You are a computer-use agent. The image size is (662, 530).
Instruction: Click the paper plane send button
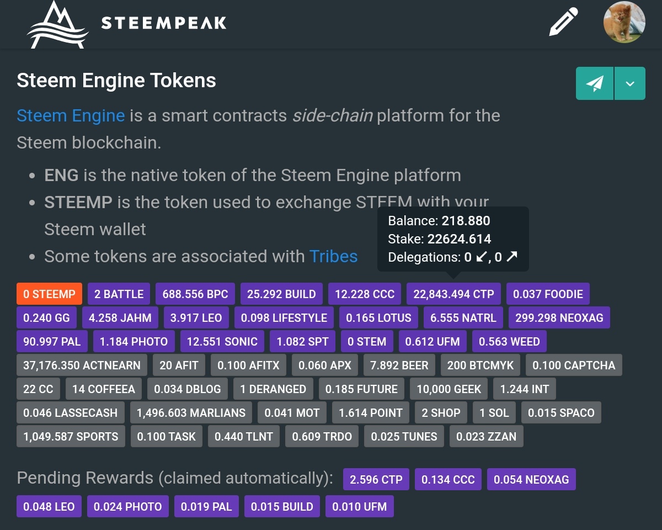click(595, 83)
